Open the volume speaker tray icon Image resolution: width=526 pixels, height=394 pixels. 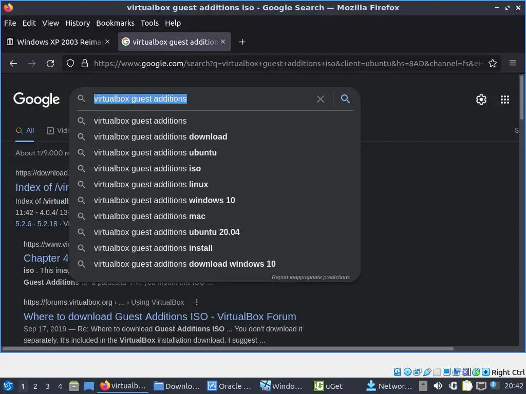pyautogui.click(x=438, y=386)
